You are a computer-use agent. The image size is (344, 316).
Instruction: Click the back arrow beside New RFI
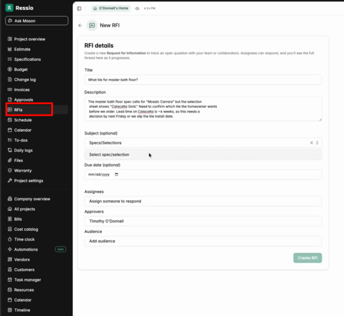80,25
